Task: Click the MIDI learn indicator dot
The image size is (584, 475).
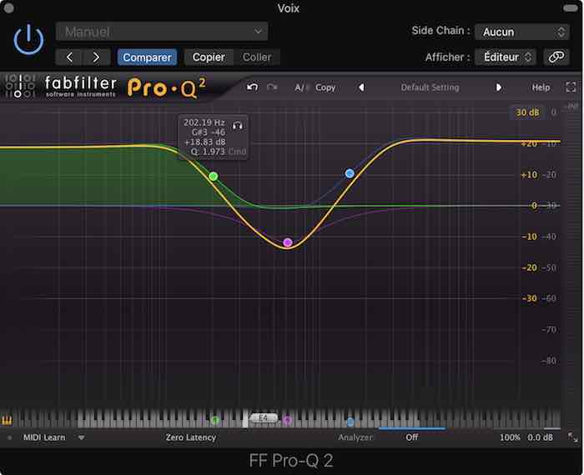Action: point(10,437)
